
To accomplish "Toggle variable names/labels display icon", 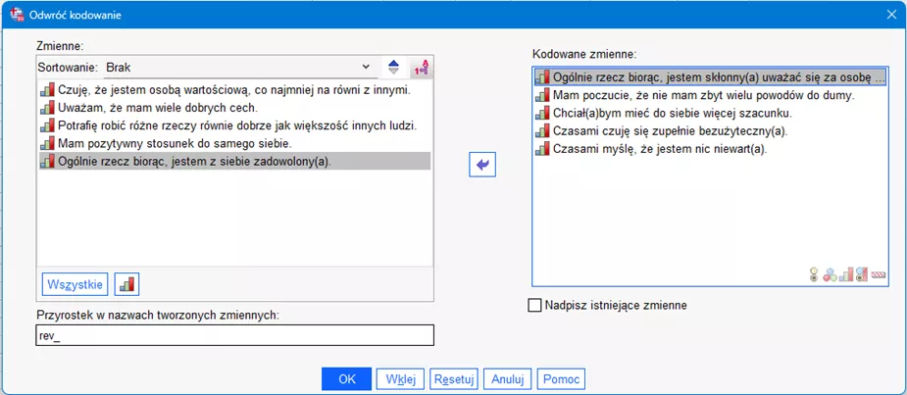I will [421, 68].
